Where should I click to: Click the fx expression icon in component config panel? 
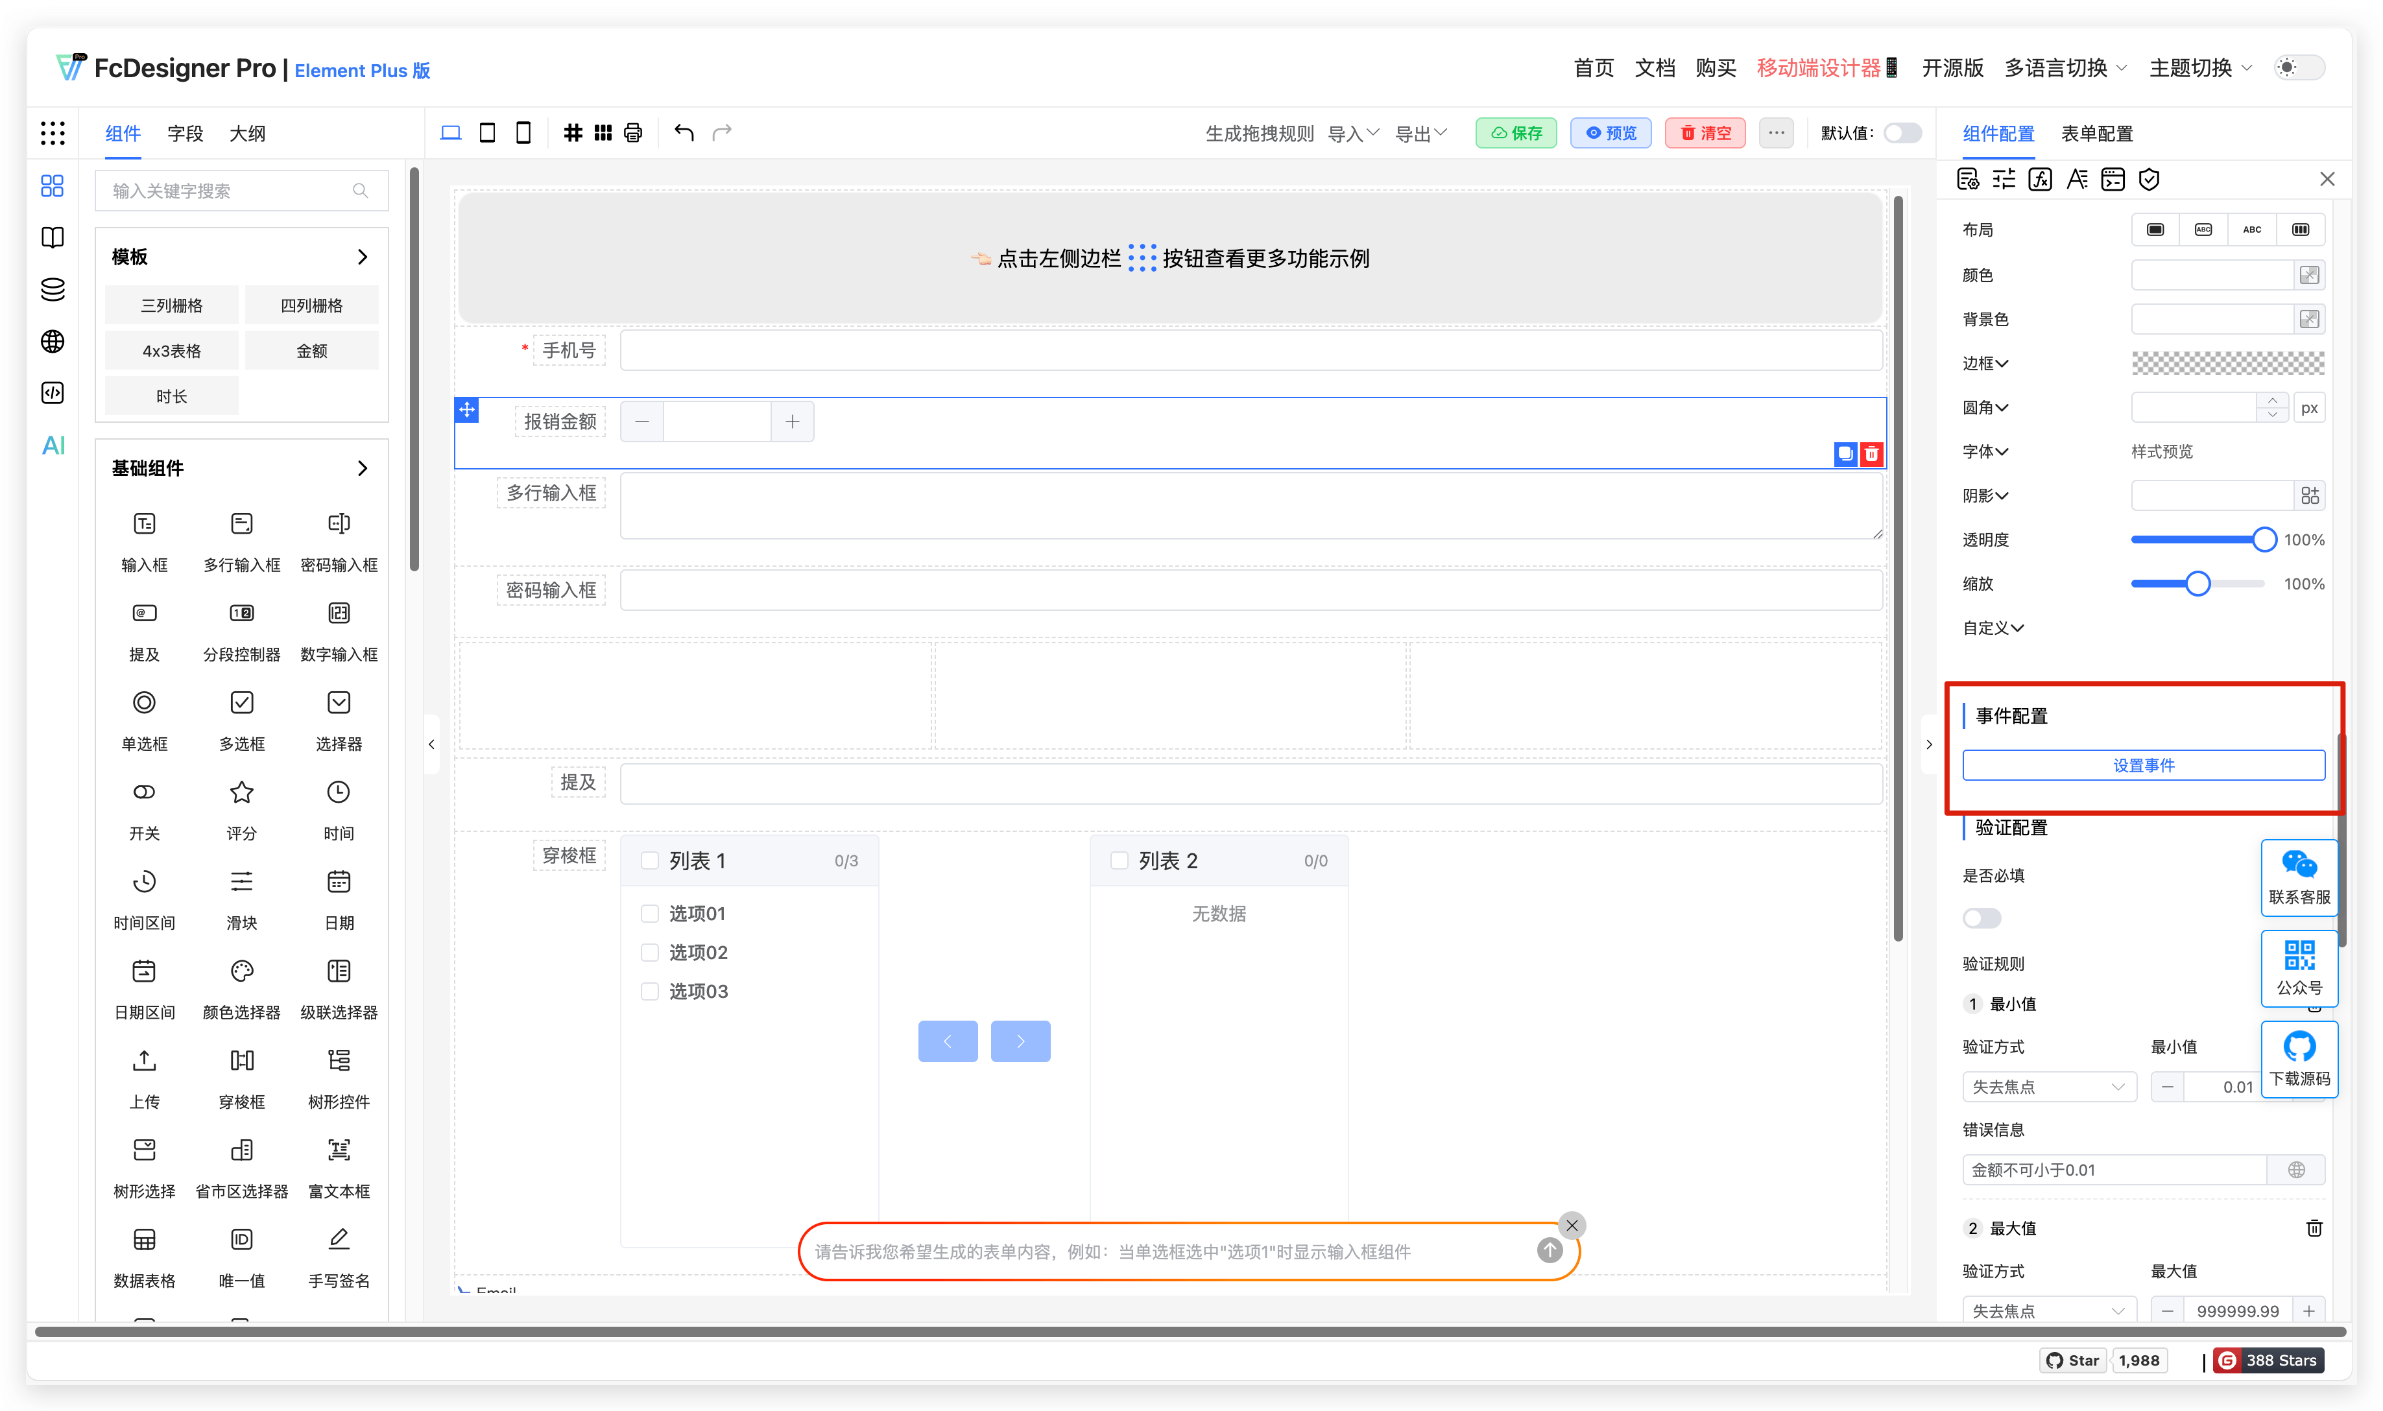pos(2039,179)
